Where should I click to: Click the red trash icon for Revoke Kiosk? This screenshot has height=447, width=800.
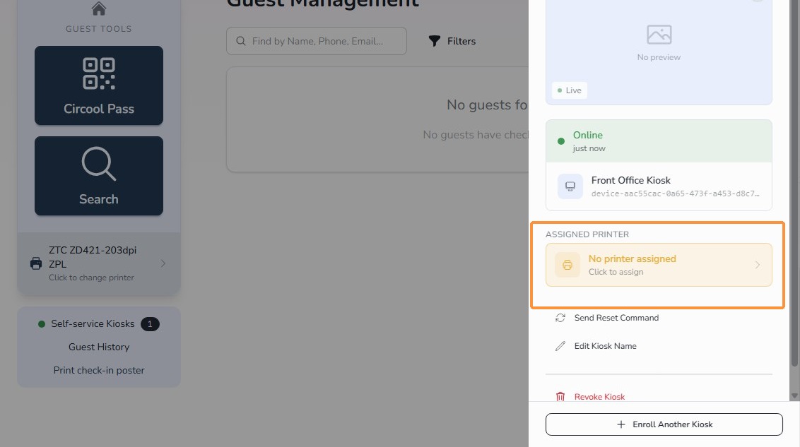pyautogui.click(x=560, y=397)
